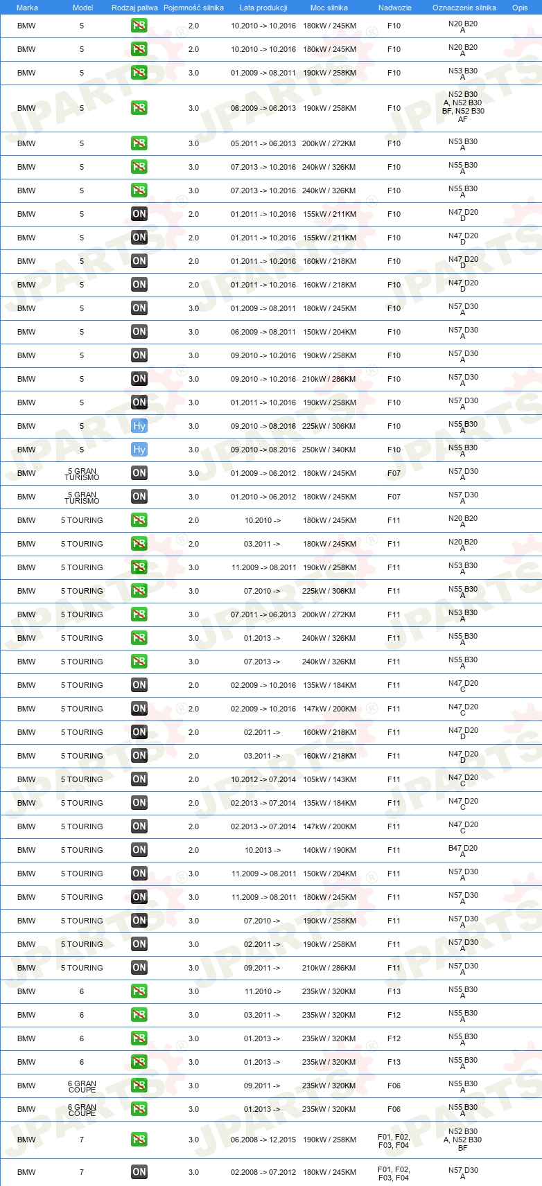The width and height of the screenshot is (542, 1186).
Task: Click '11.2009 -> 08.2011' cell in 190kW Touring row
Action: click(263, 567)
